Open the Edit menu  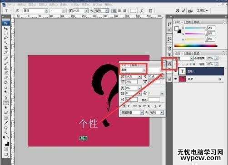point(21,5)
